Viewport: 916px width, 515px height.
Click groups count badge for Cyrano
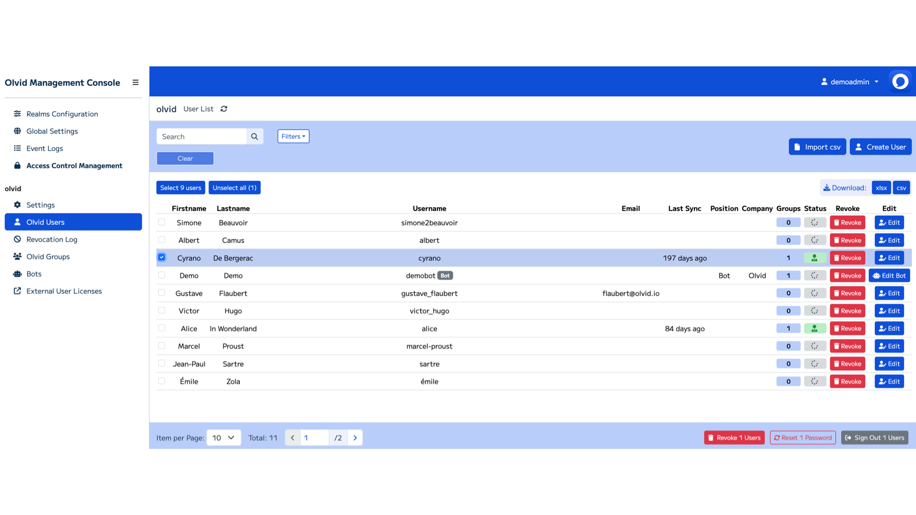point(788,258)
